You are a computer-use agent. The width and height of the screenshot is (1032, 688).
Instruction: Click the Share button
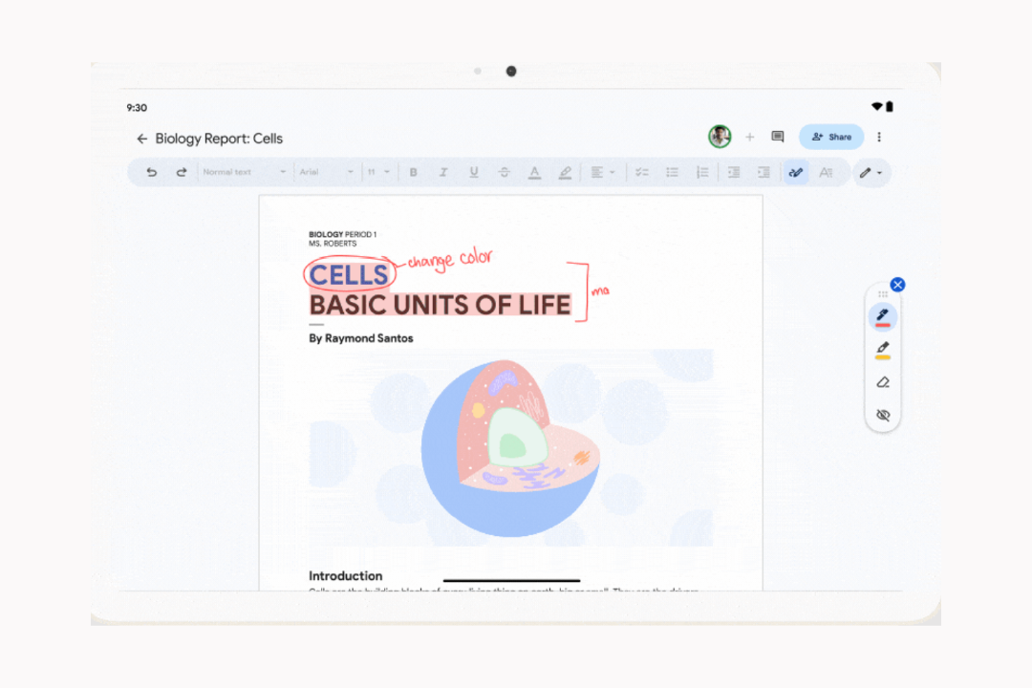[831, 138]
